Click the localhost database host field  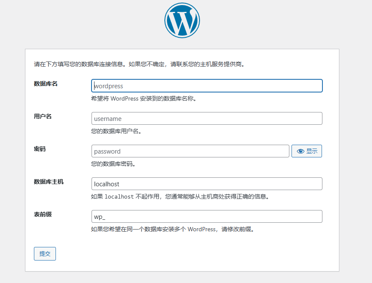point(206,184)
